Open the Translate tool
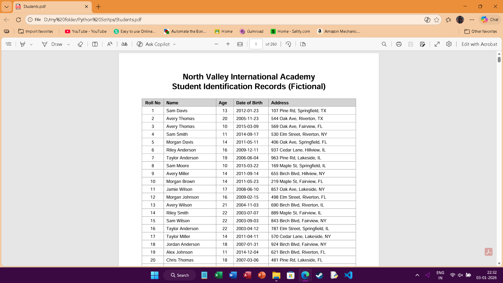 point(124,44)
